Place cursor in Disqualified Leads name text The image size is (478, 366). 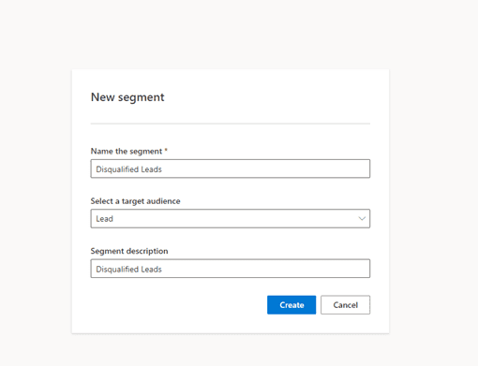(x=128, y=169)
